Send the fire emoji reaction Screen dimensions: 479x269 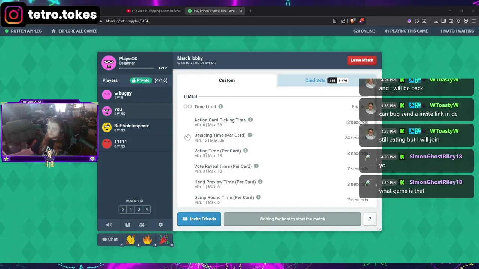coord(147,239)
